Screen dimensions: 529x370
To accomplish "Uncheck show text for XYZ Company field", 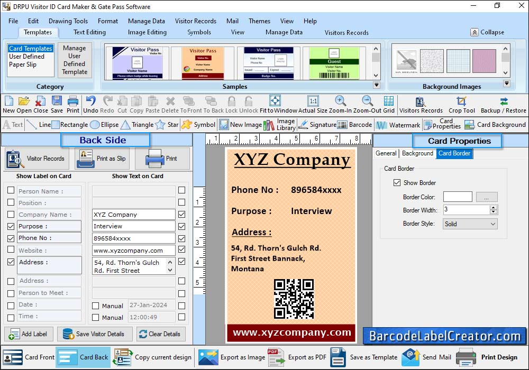I will click(182, 214).
